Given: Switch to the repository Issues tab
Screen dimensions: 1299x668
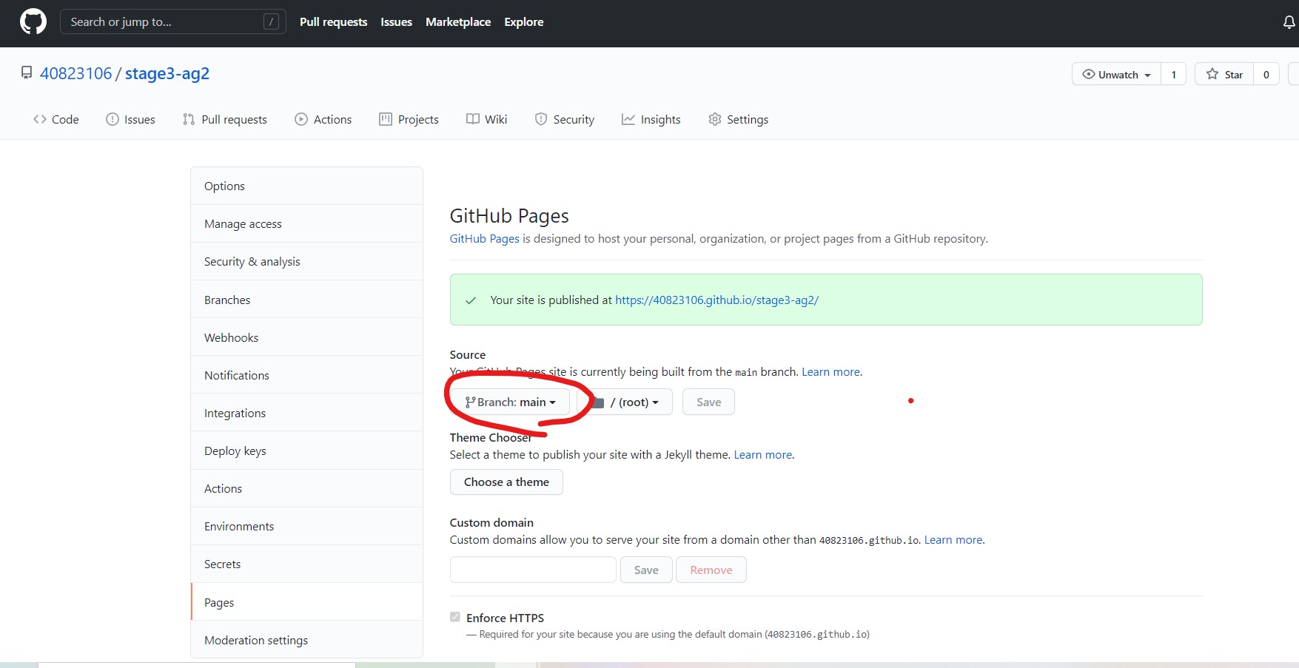Looking at the screenshot, I should point(130,119).
